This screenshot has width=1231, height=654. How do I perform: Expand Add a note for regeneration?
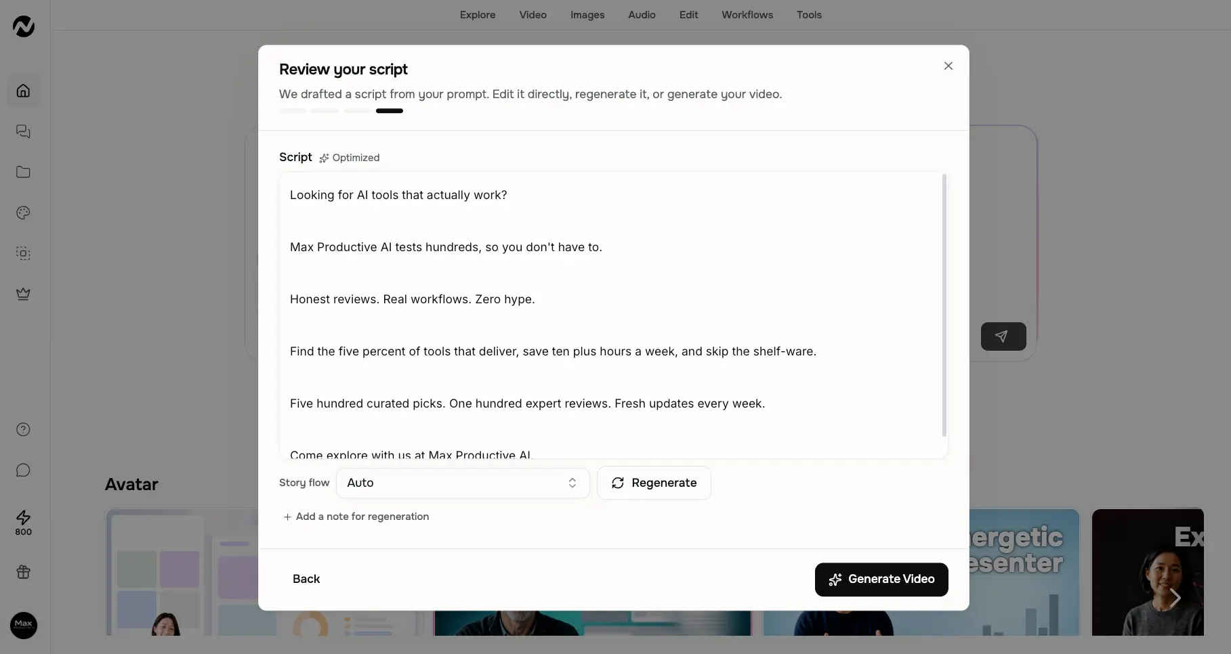point(356,517)
